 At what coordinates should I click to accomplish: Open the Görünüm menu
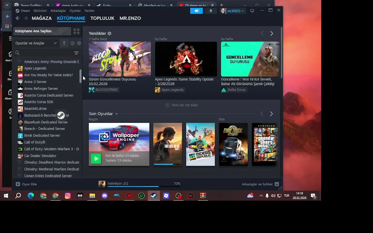(x=40, y=11)
